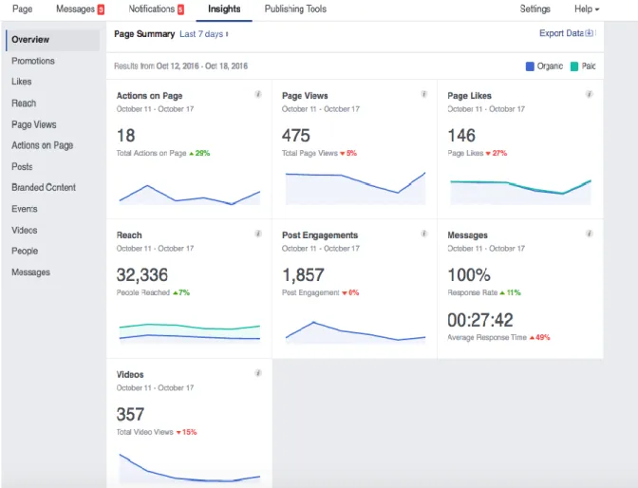Viewport: 638px width, 488px height.
Task: Open Page Views in sidebar
Action: tap(34, 124)
